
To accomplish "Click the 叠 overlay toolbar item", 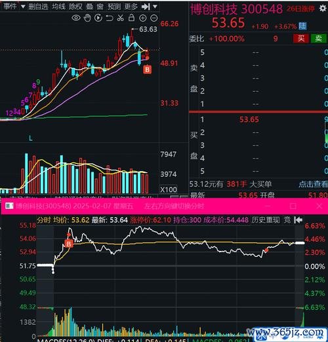I will (x=89, y=7).
